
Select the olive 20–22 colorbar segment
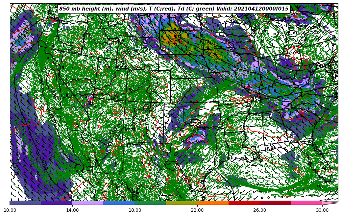[182, 203]
